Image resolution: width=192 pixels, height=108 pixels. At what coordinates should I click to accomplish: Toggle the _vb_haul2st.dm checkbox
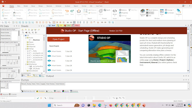point(29,60)
